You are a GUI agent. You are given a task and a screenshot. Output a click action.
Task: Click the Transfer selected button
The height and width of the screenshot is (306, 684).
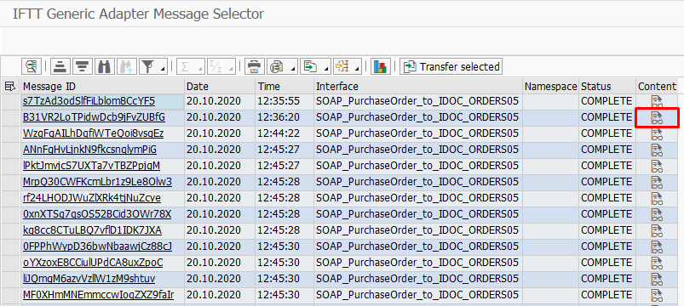point(451,66)
